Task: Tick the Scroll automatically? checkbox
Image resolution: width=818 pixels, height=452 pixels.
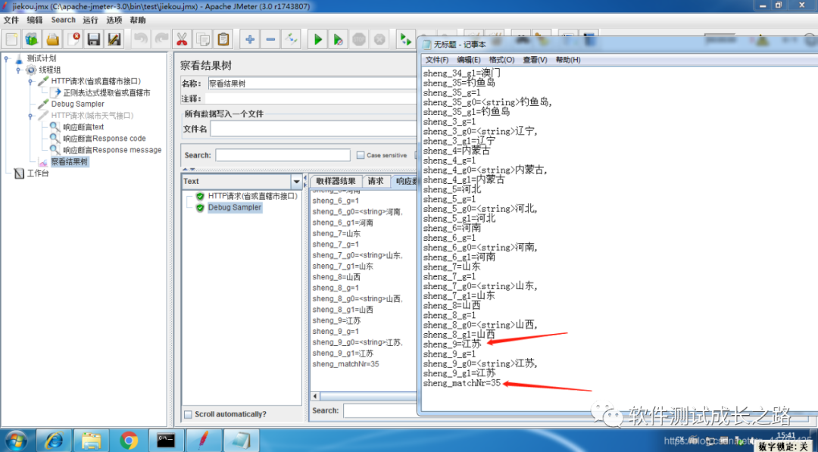Action: pos(188,414)
